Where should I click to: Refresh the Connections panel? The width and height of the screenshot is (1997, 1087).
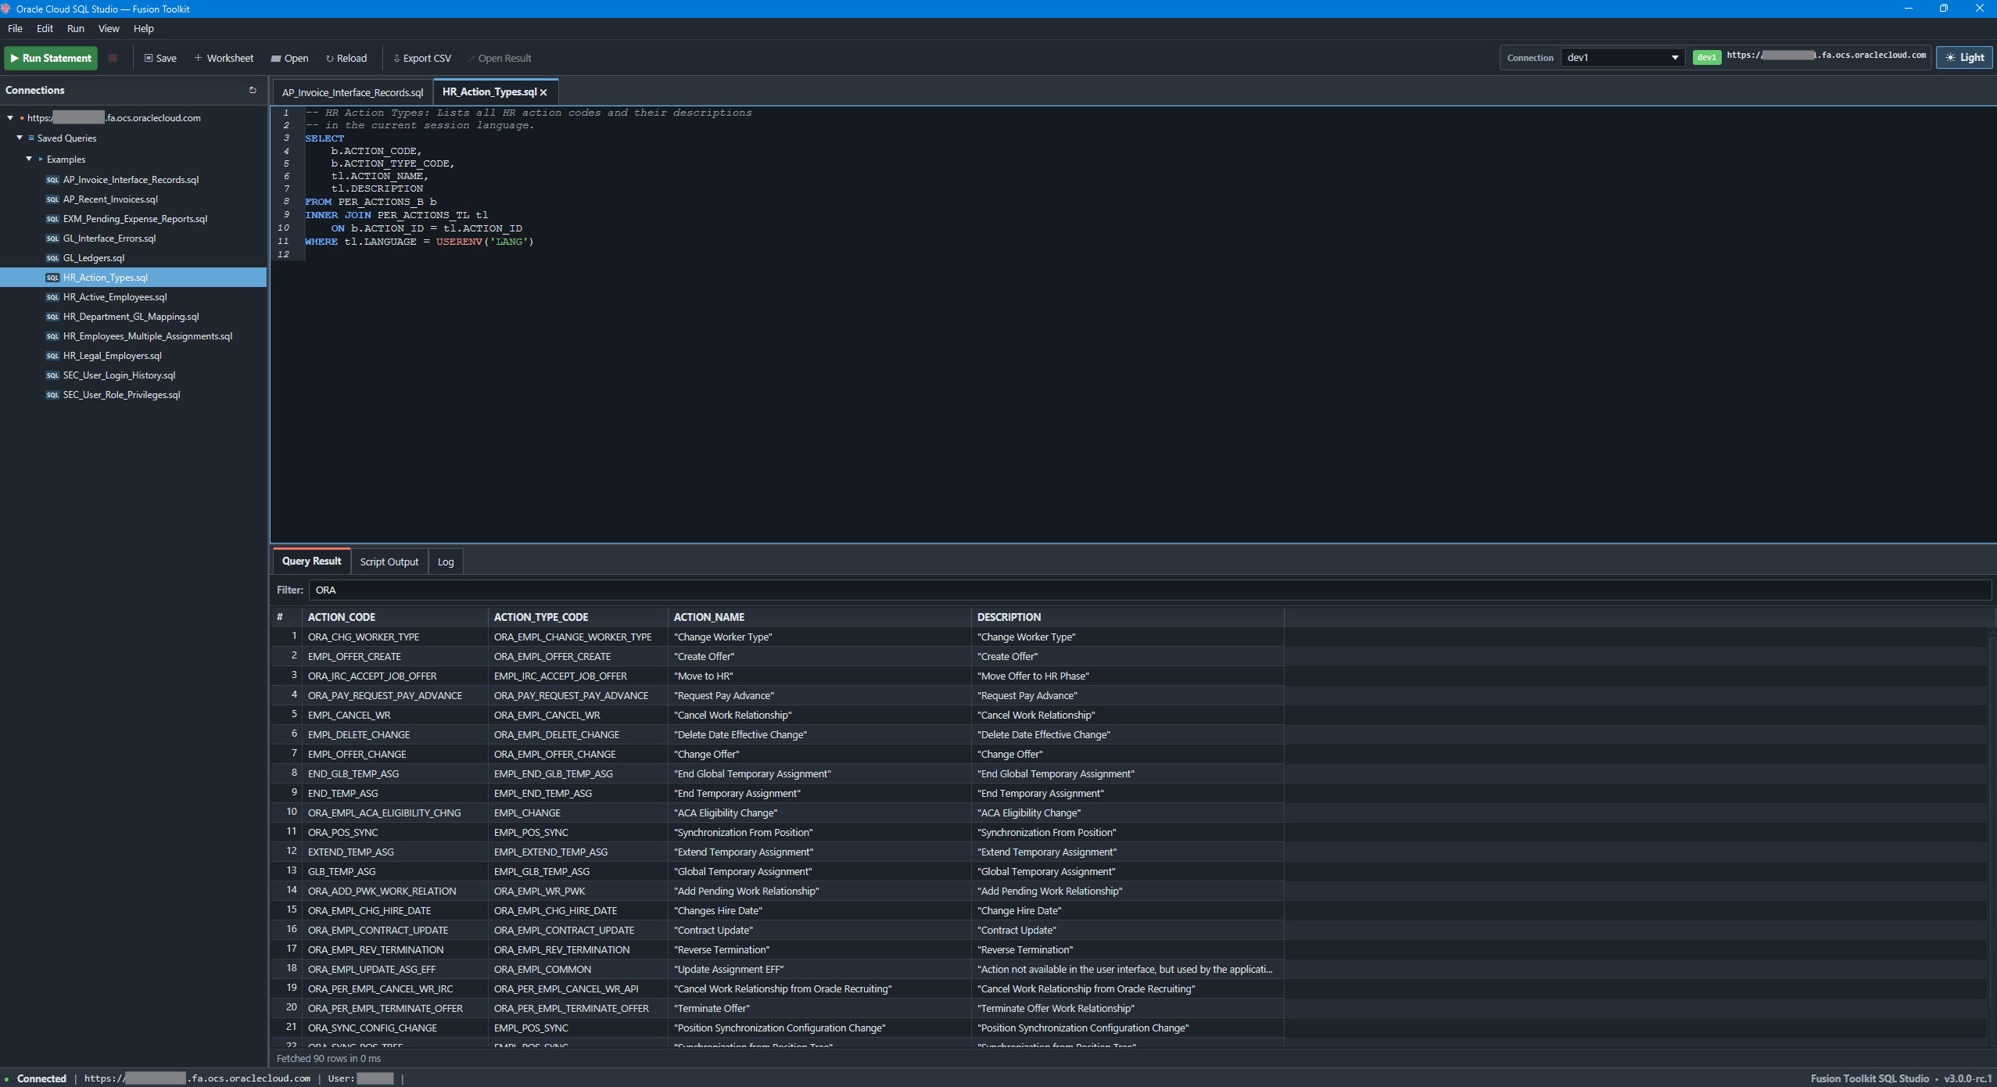[253, 90]
